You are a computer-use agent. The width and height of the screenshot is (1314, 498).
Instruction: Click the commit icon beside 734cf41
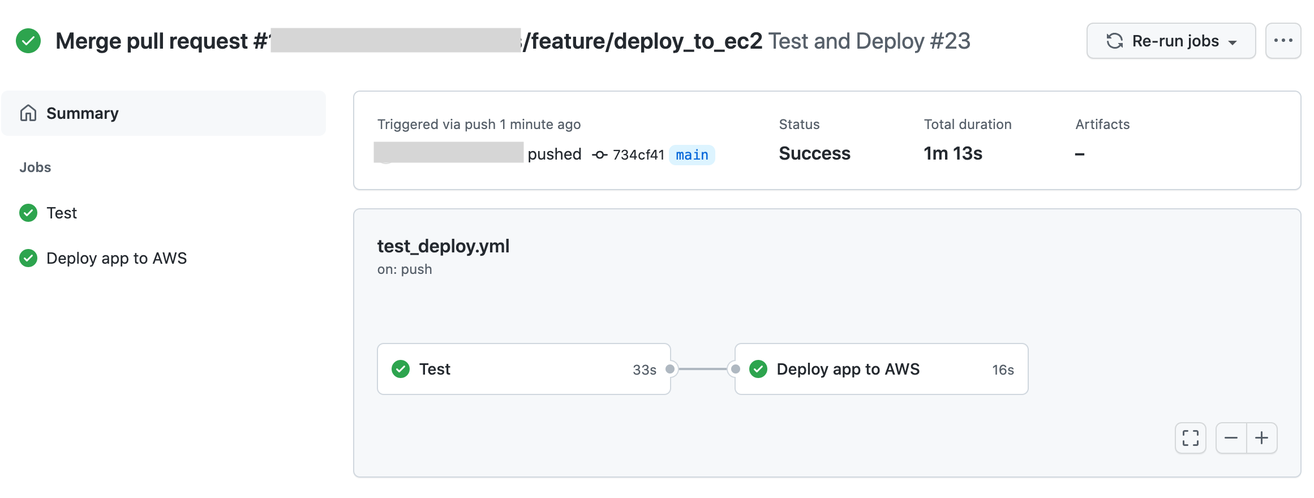pyautogui.click(x=600, y=154)
